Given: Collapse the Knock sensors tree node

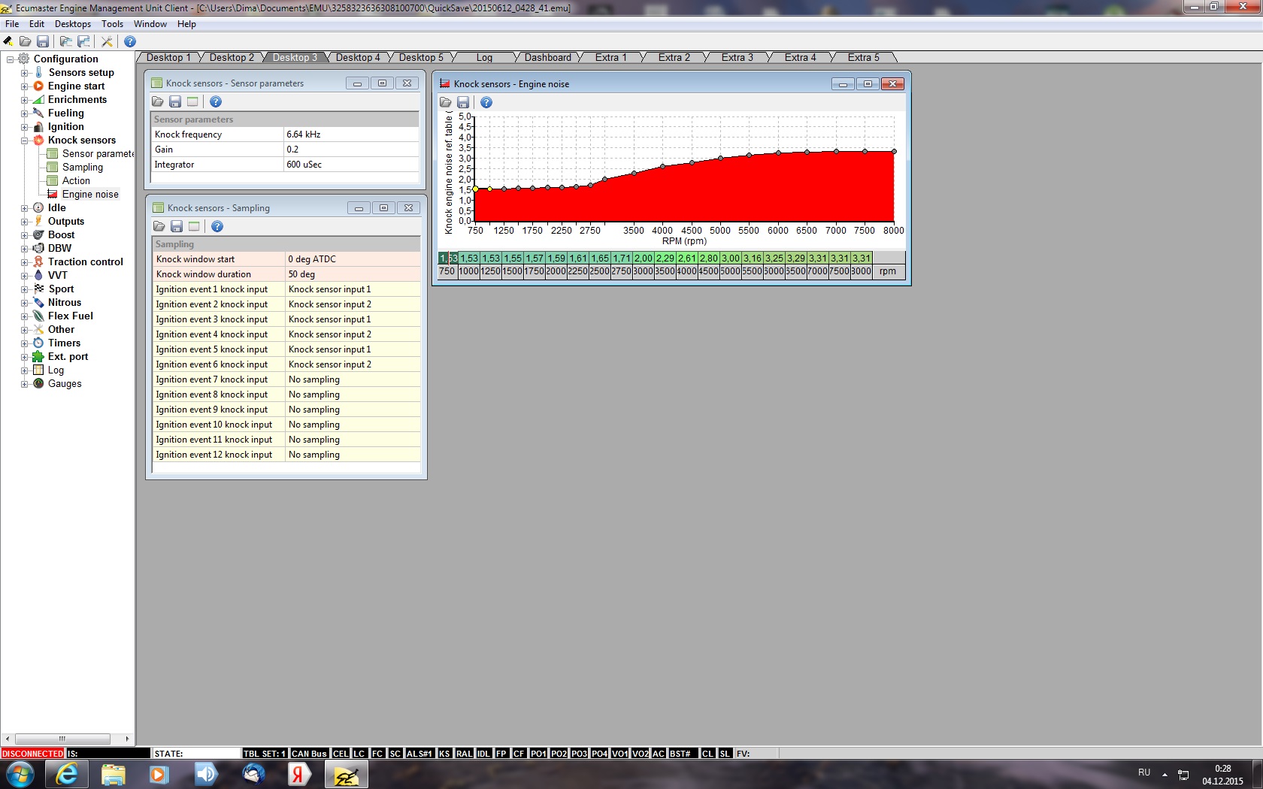Looking at the screenshot, I should 24,141.
